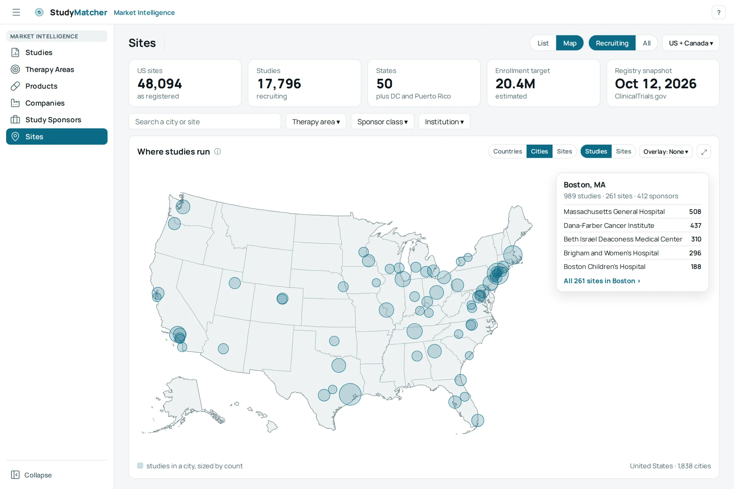Image resolution: width=734 pixels, height=489 pixels.
Task: Go to Companies in sidebar
Action: pyautogui.click(x=57, y=103)
